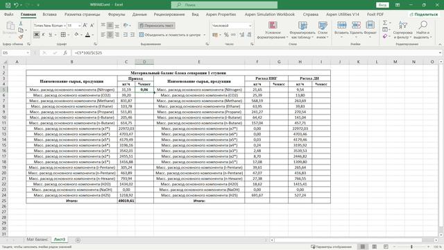Click the Cut scissors icon
This screenshot has width=444, height=250.
pos(21,24)
